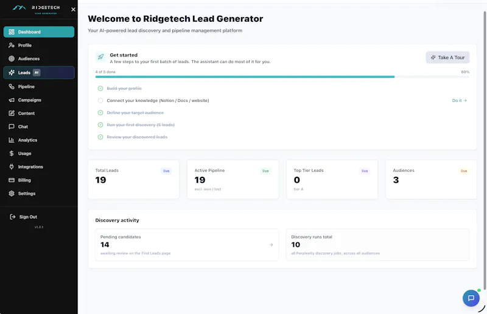
Task: Click the Active Pipeline stat card
Action: pyautogui.click(x=233, y=180)
